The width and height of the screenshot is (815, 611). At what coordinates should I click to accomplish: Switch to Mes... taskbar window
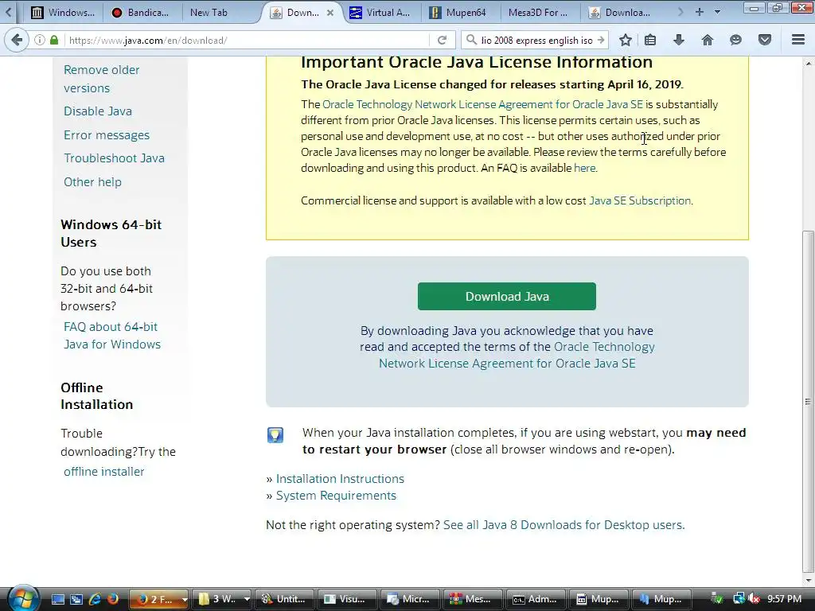point(473,599)
